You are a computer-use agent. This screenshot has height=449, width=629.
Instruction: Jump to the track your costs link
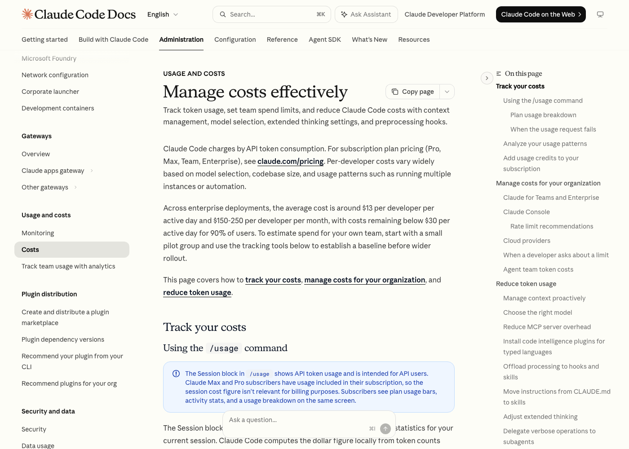273,280
